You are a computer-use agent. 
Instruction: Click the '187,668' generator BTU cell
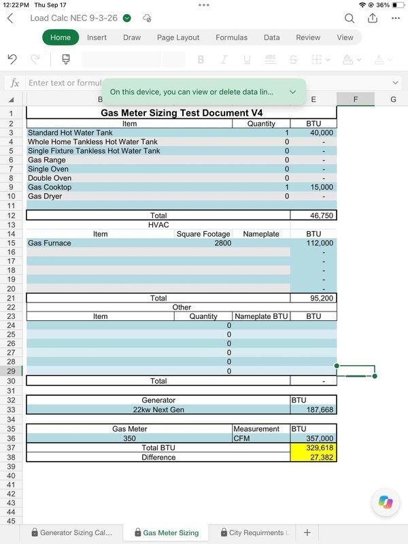[x=313, y=410]
